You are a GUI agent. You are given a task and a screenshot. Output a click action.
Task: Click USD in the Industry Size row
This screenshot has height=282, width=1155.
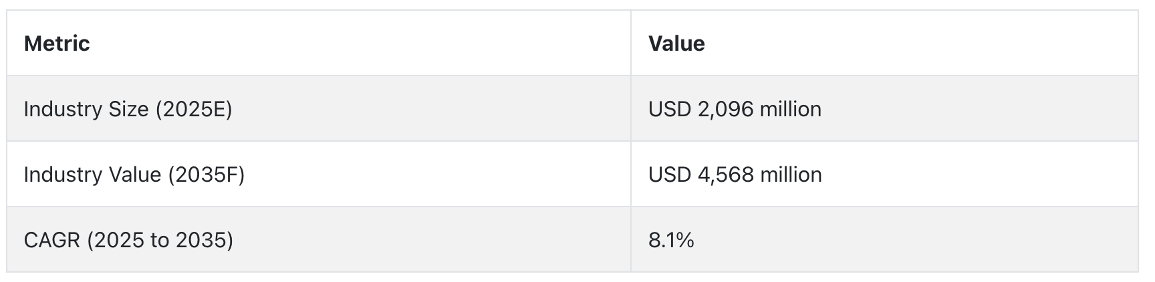click(670, 109)
